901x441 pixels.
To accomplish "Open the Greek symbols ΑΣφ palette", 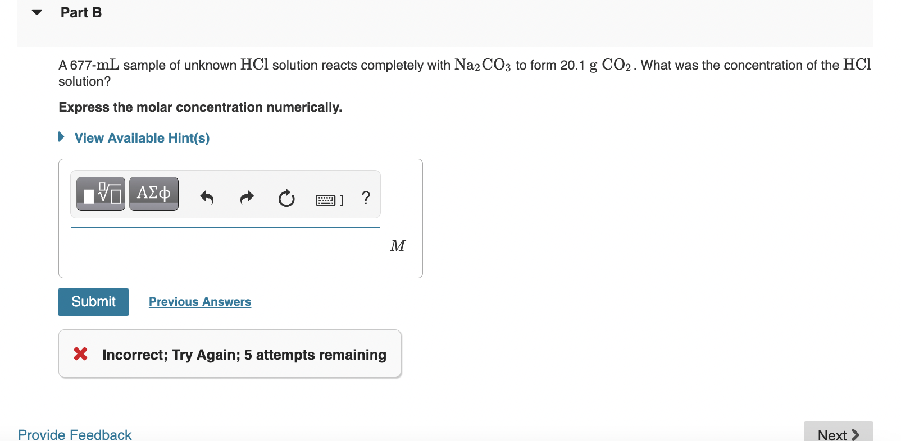I will pos(153,192).
